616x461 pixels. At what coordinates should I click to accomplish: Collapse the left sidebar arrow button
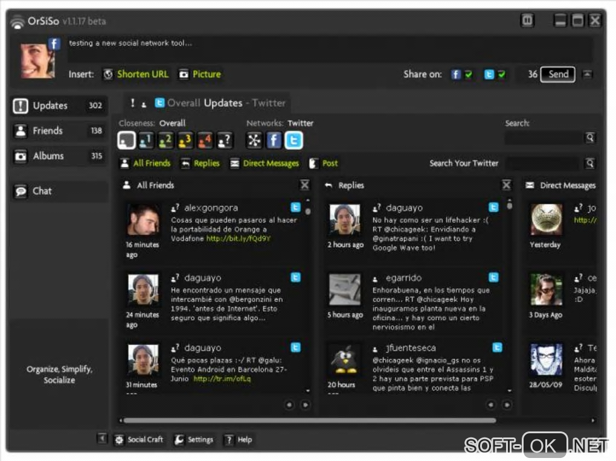101,438
